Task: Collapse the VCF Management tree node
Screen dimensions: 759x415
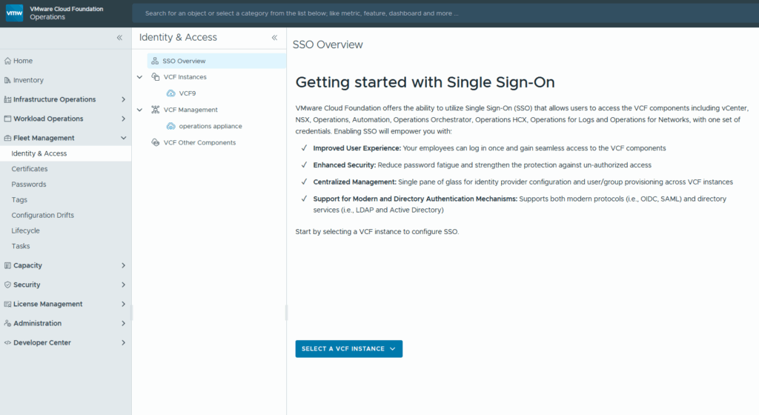Action: coord(139,110)
